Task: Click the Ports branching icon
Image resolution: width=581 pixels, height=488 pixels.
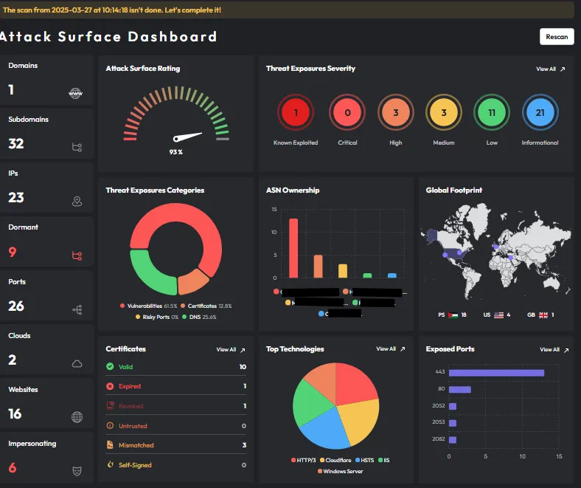Action: (77, 309)
